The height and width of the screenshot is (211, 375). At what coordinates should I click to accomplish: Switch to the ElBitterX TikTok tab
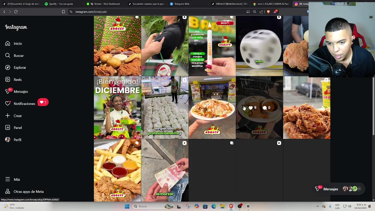pos(230,4)
